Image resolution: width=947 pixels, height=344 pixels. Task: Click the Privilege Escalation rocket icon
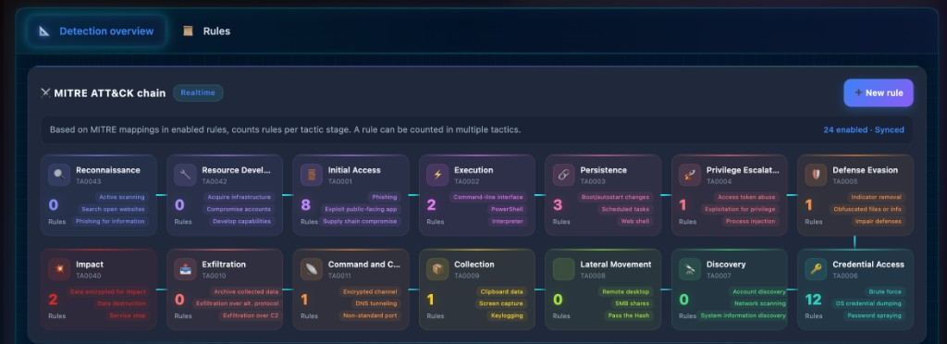(690, 175)
